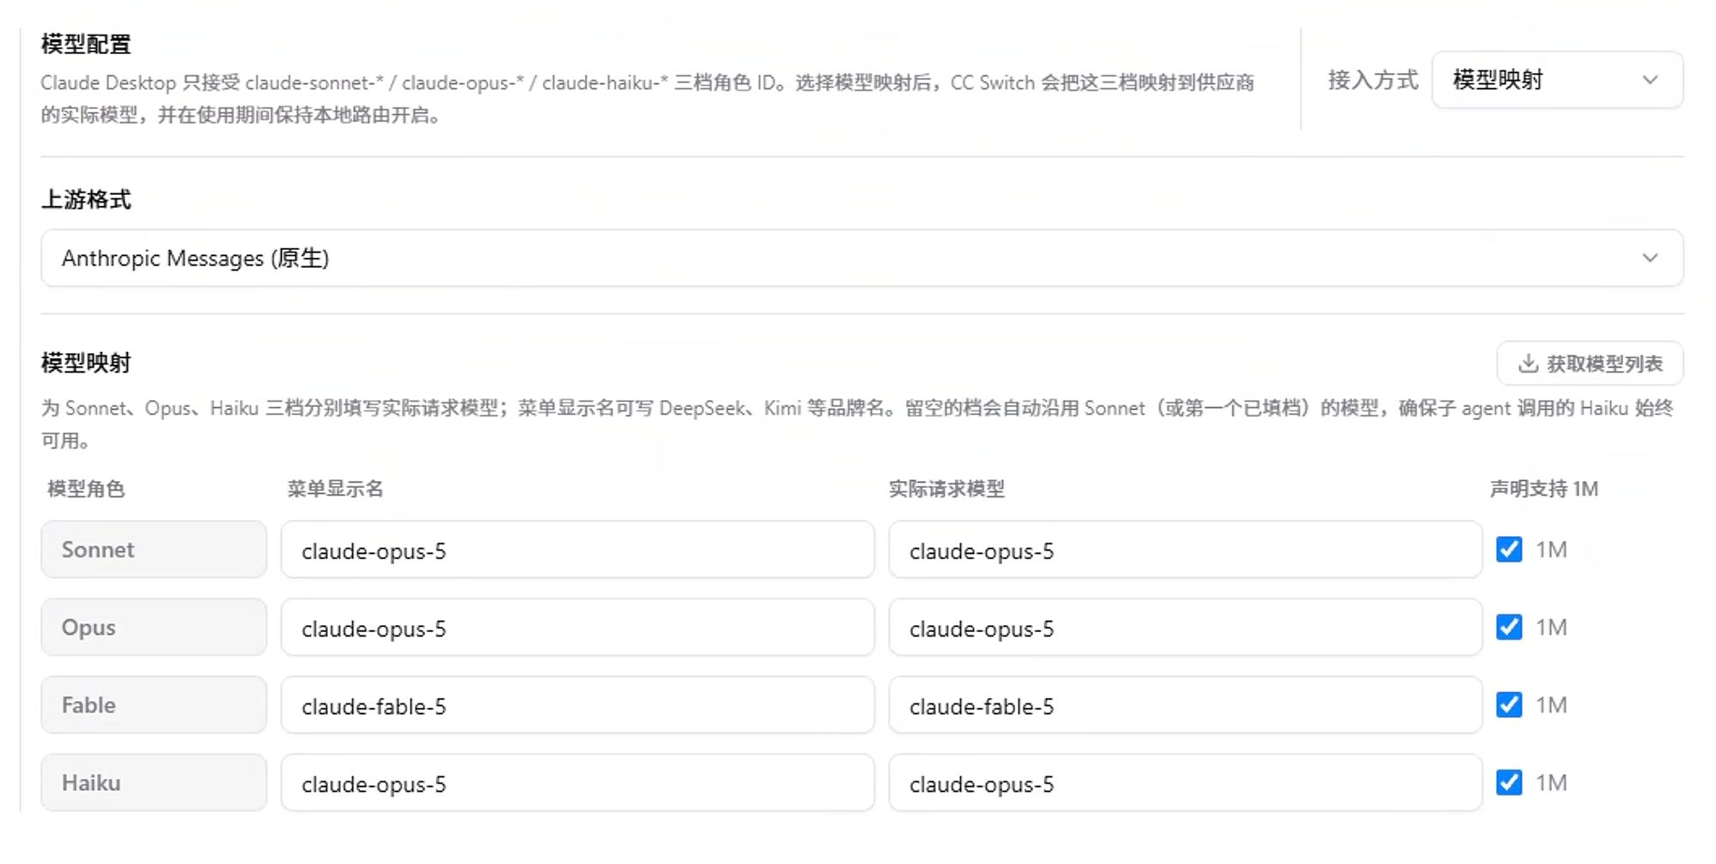Uncheck the 1M checkbox in the Sonnet row

1509,550
